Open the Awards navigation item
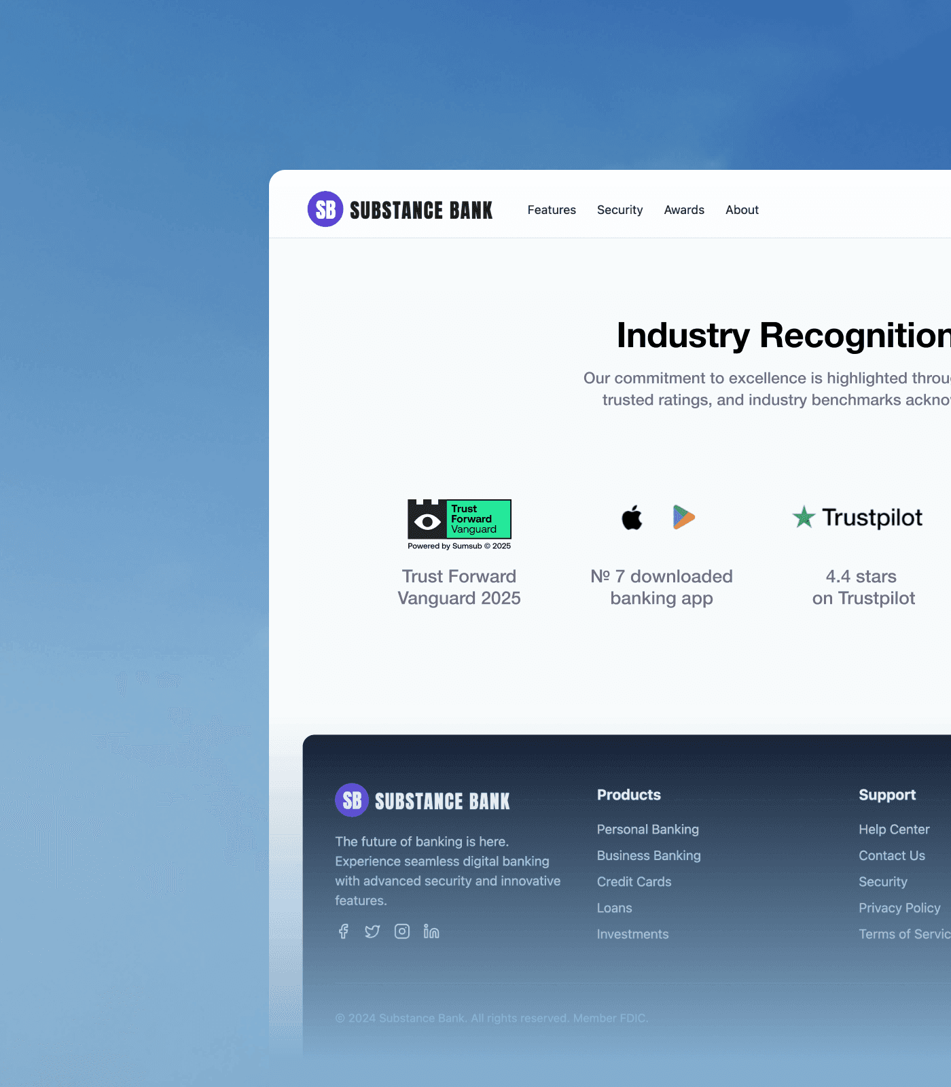Image resolution: width=951 pixels, height=1087 pixels. point(684,210)
